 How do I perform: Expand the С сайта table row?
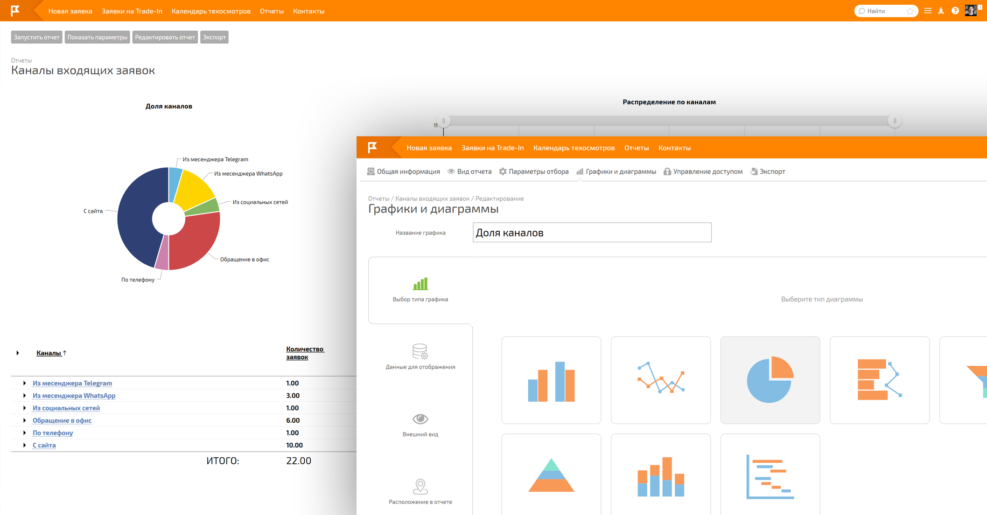25,445
